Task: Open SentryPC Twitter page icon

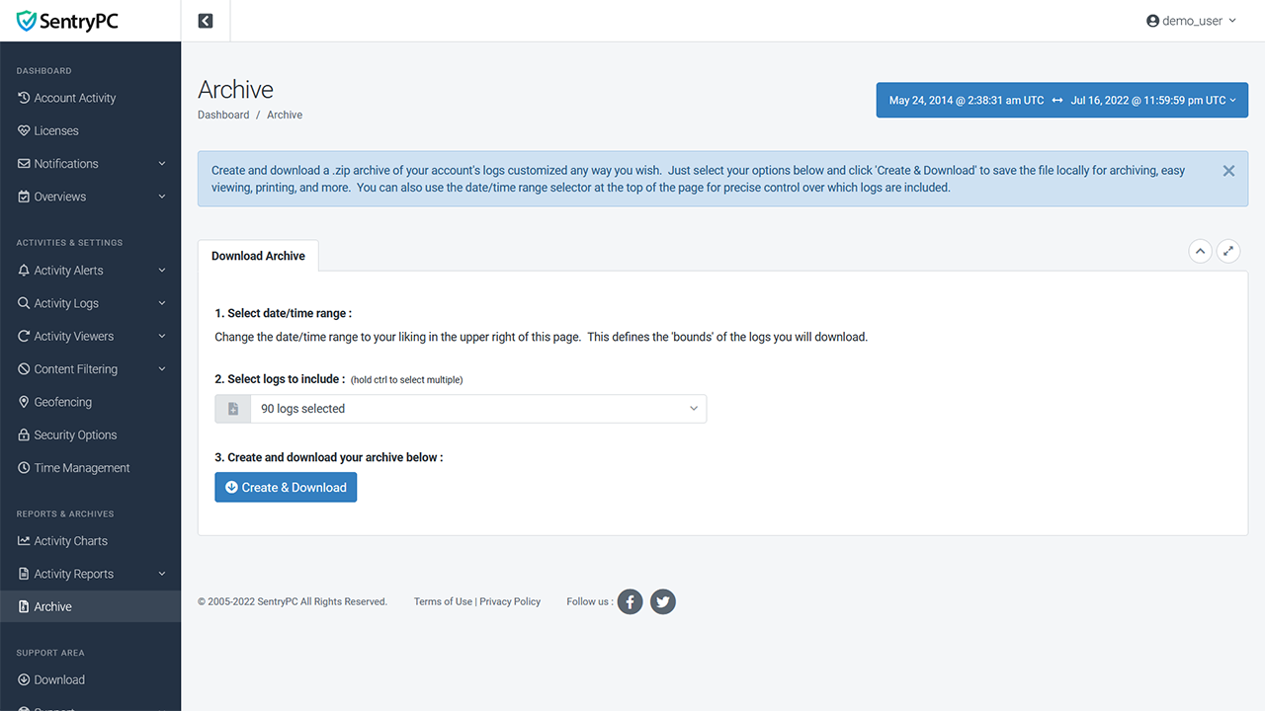Action: (663, 601)
